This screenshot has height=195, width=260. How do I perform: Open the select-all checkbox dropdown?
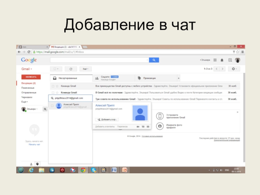56,69
